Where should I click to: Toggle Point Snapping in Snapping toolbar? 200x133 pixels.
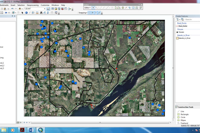click(x=89, y=13)
